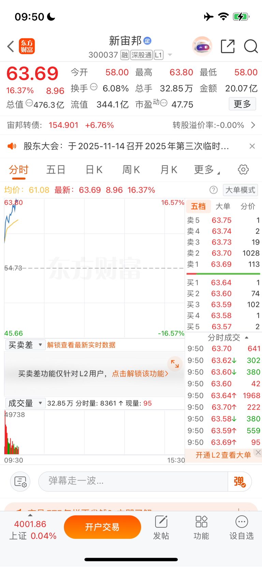Tap the share export icon

click(228, 46)
